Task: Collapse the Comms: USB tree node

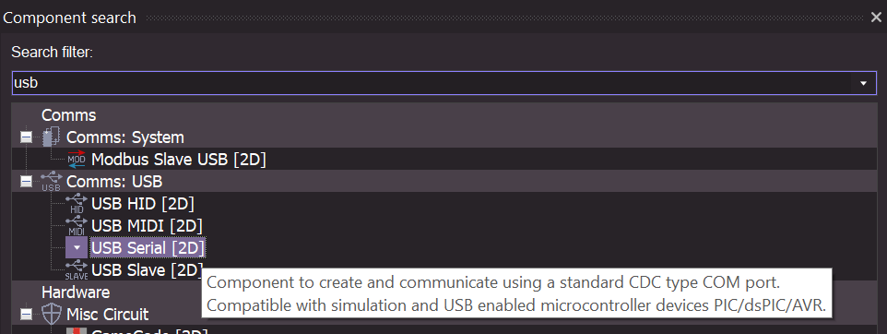Action: pos(26,182)
